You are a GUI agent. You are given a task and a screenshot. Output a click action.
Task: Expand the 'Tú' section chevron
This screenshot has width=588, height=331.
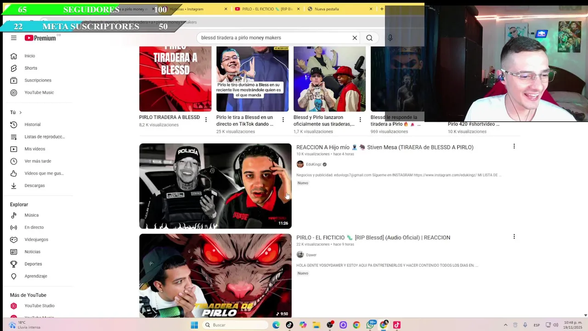(20, 112)
